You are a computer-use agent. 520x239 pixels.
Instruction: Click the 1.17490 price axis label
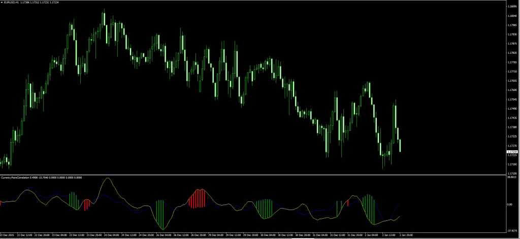point(512,109)
